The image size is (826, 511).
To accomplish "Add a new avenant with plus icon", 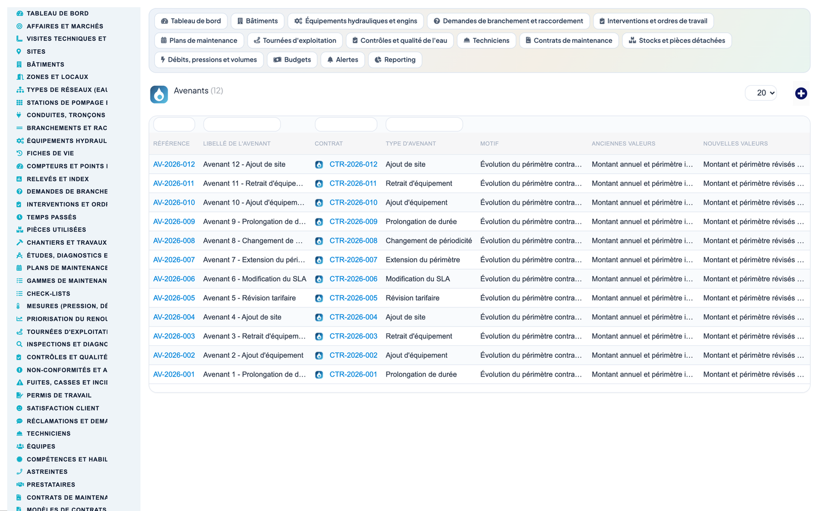I will [x=801, y=93].
